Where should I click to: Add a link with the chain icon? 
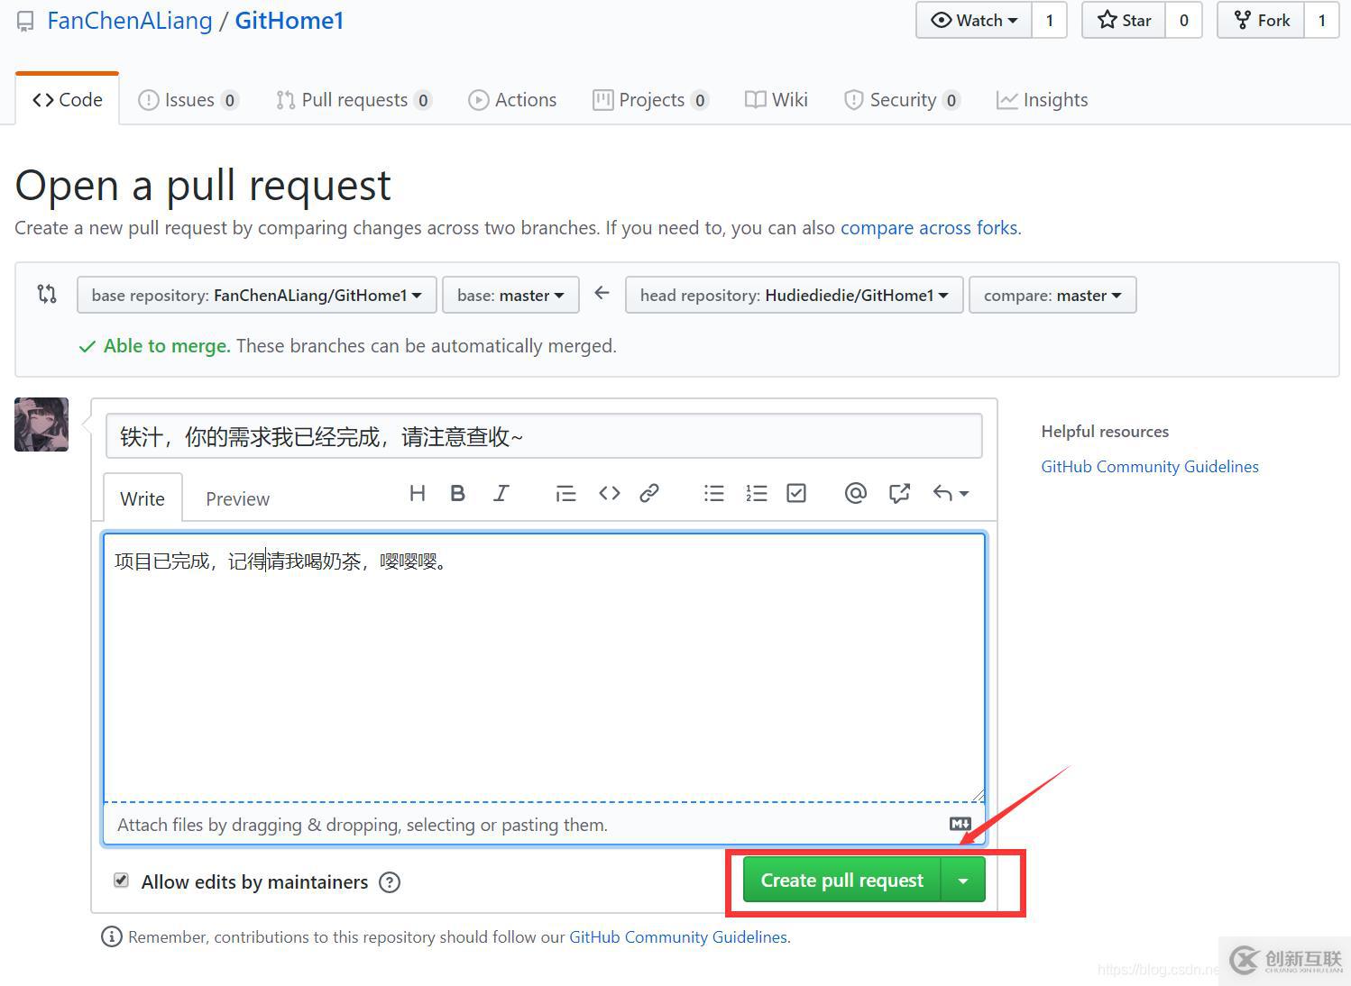pos(649,493)
